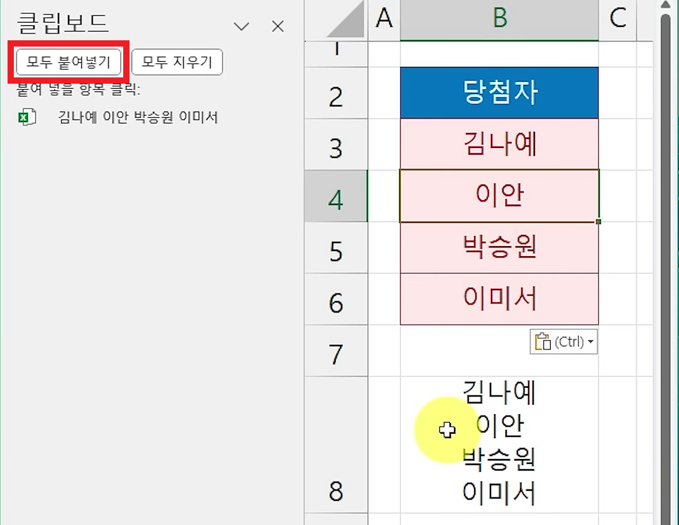Open the clipboard pane options chevron
The height and width of the screenshot is (525, 679).
click(x=241, y=26)
